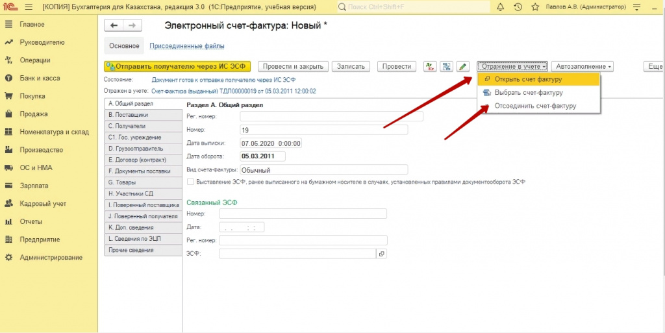Select section A. Общий раздел
Screen dimensions: 665x333
(143, 103)
